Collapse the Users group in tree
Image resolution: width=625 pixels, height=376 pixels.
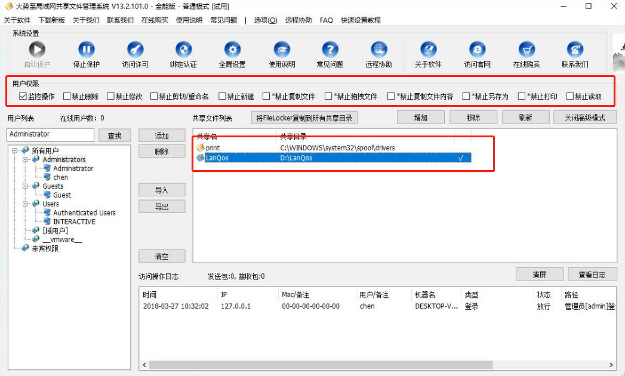pos(26,204)
